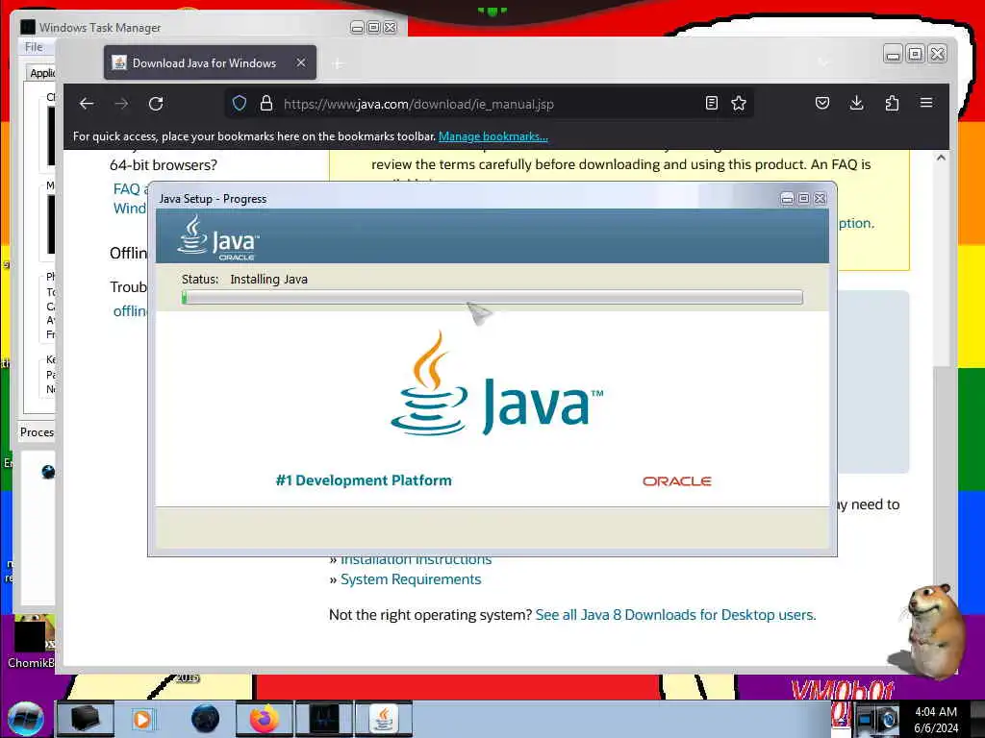
Task: Click the globe icon in Task Manager list
Action: 48,472
